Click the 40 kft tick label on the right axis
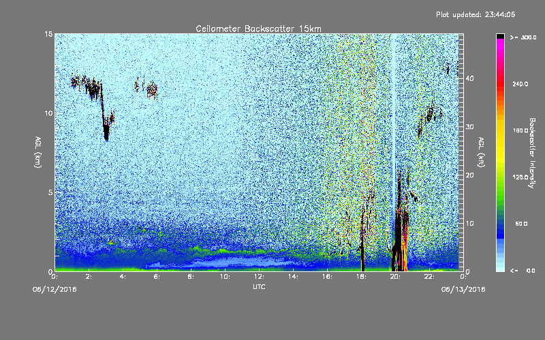Viewport: 545px width, 340px height. [469, 78]
